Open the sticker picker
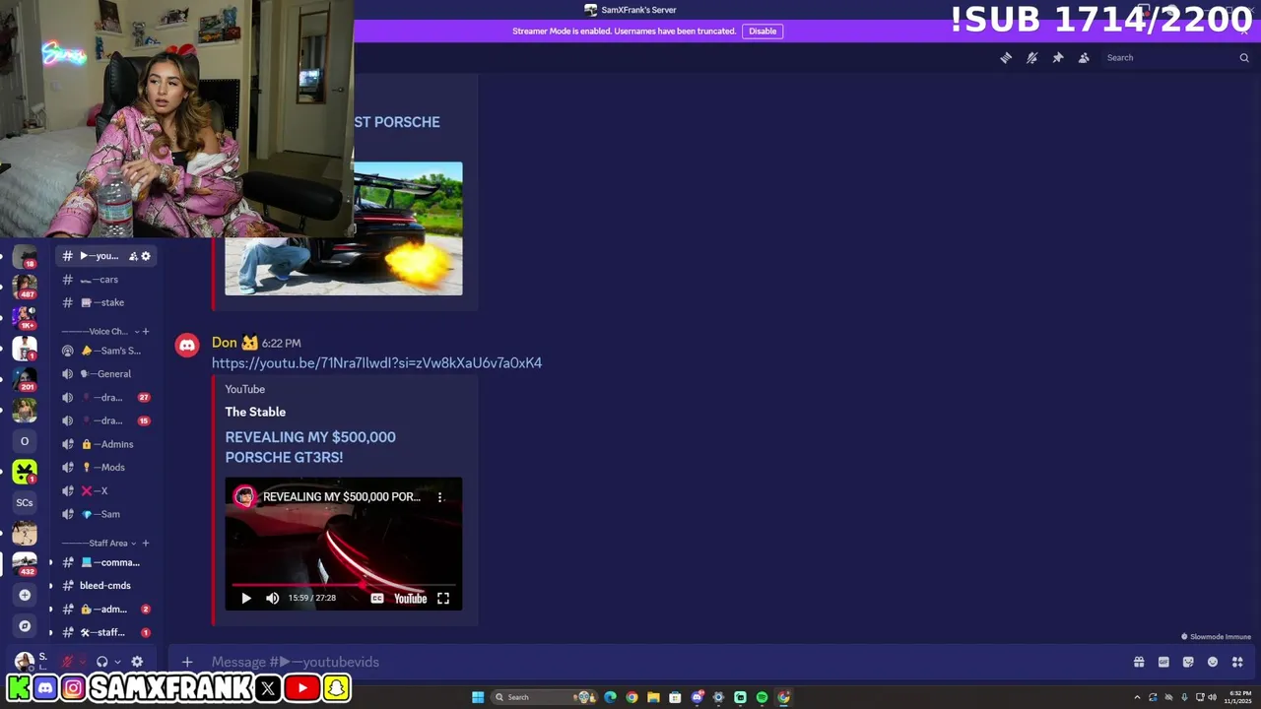 [1188, 662]
